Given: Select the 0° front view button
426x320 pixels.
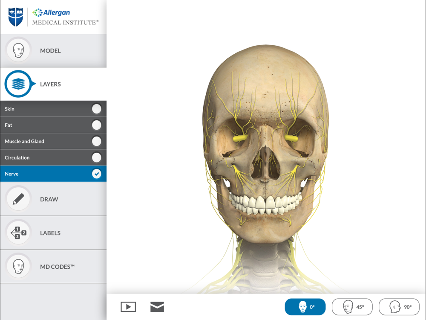Looking at the screenshot, I should (305, 307).
